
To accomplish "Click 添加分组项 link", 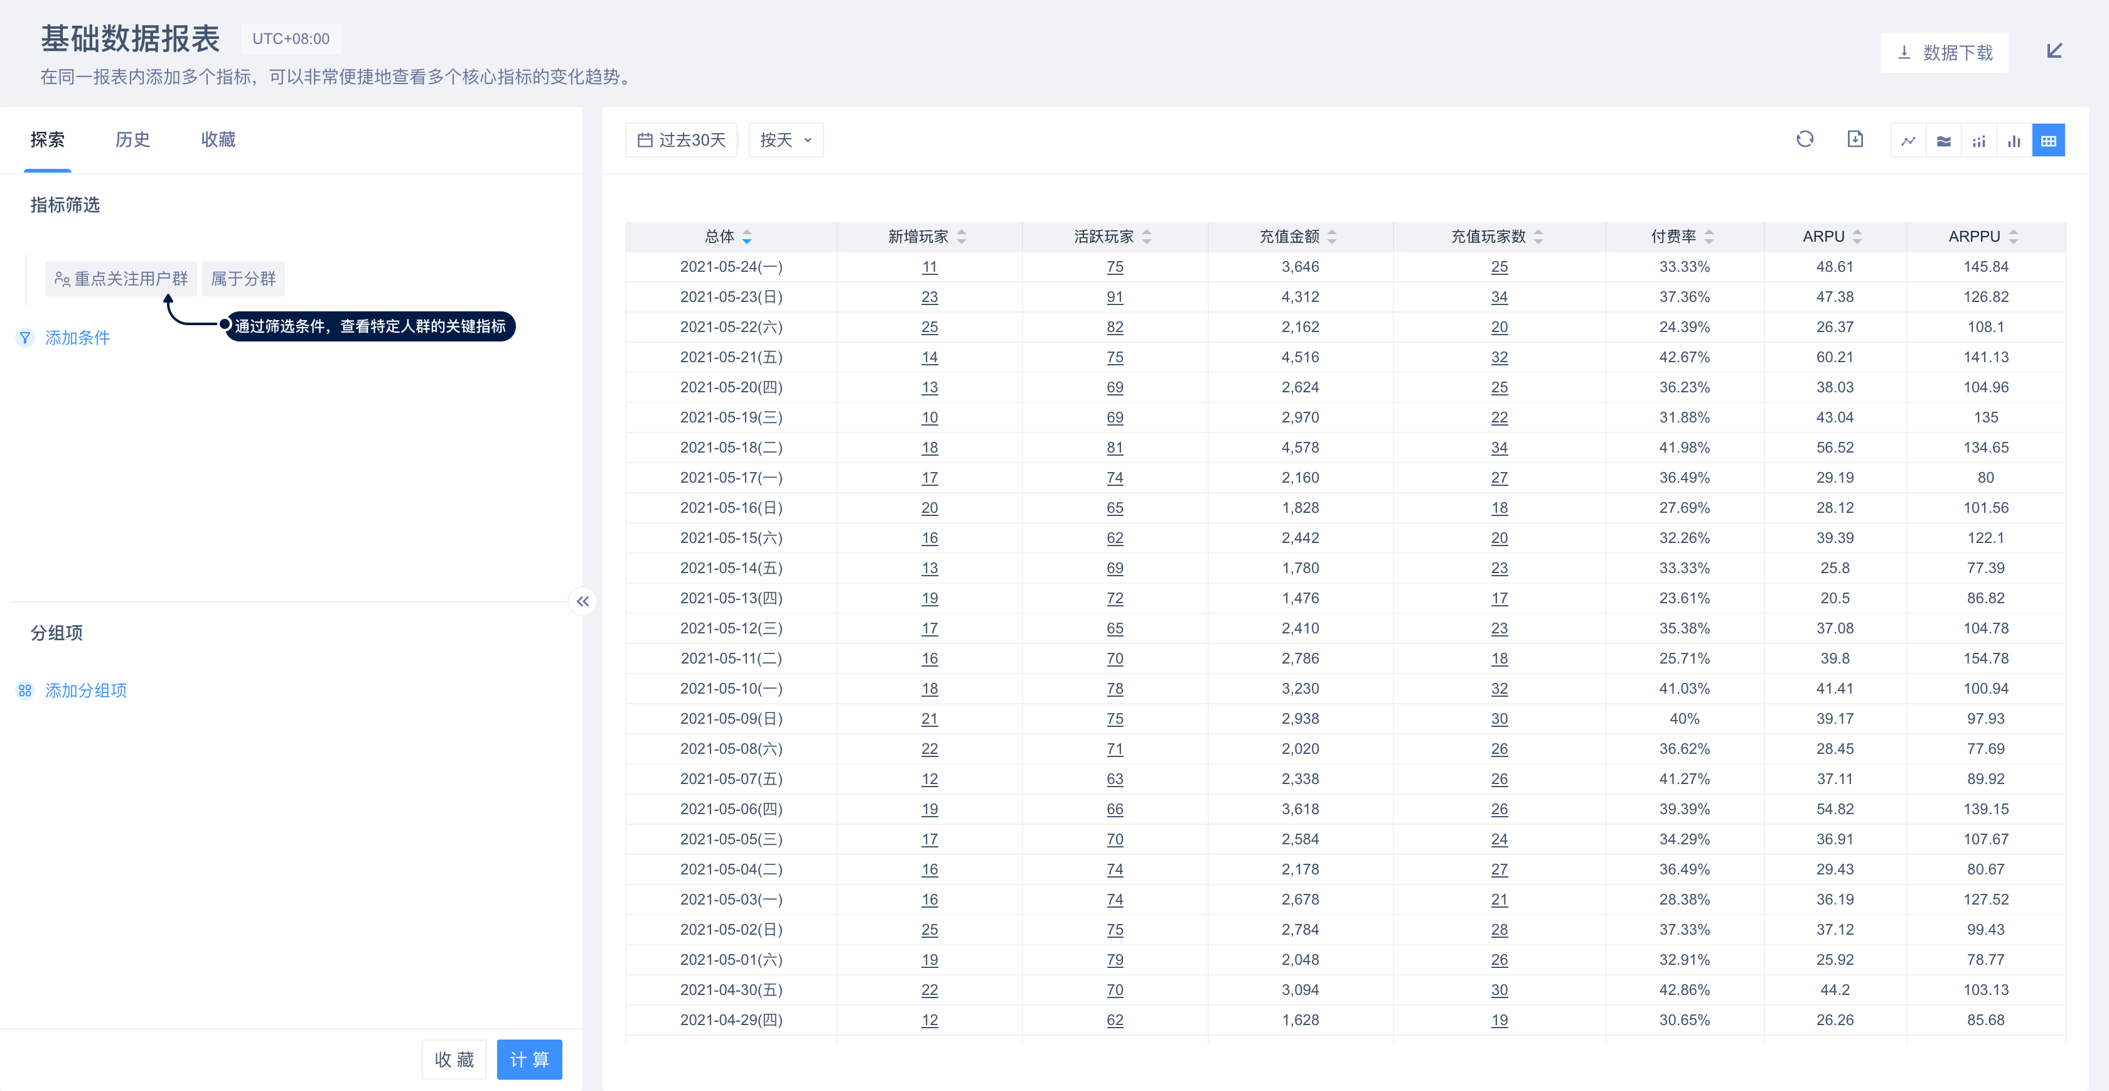I will point(85,691).
